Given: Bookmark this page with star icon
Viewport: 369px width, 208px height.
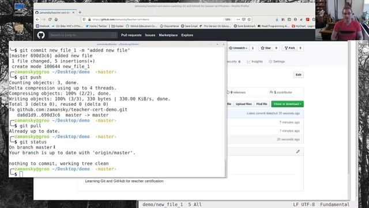Looking at the screenshot, I should pyautogui.click(x=249, y=20).
